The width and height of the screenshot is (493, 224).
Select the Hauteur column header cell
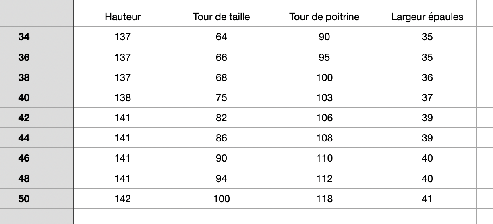point(123,17)
